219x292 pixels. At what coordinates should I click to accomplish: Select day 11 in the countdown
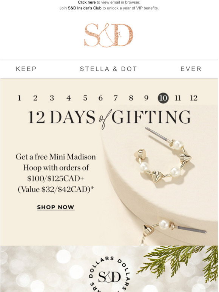tap(178, 98)
